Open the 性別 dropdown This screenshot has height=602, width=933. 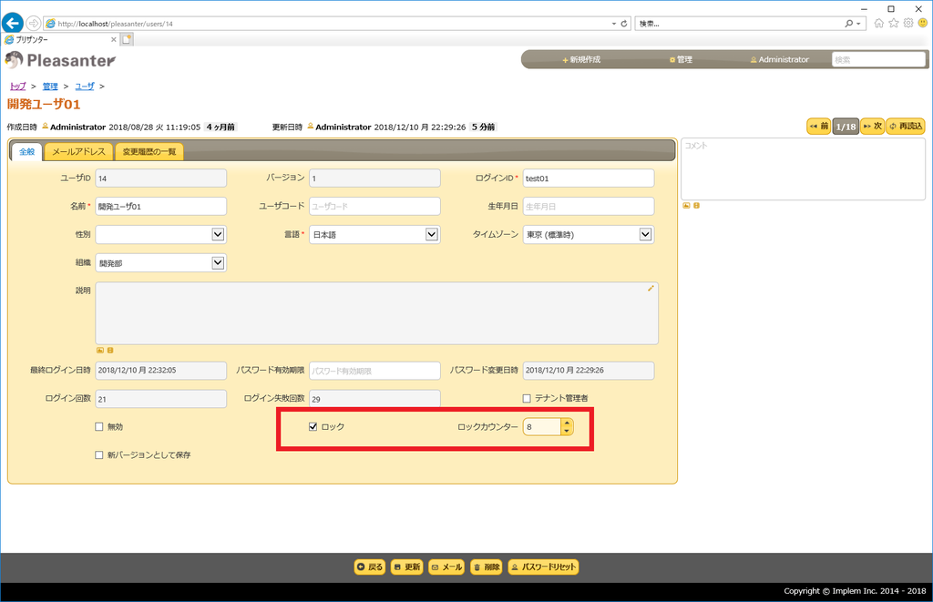click(160, 234)
